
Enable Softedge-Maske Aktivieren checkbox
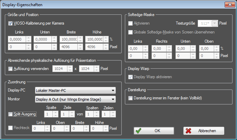pos(130,23)
